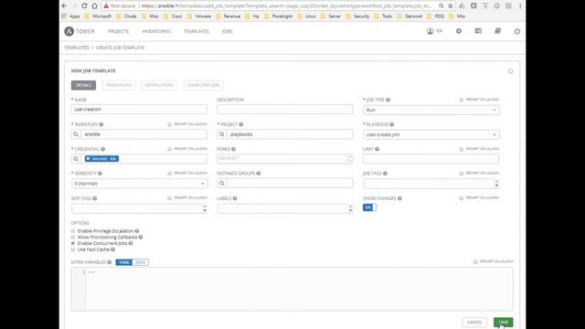Close the New Job Template panel
585x329 pixels.
510,71
